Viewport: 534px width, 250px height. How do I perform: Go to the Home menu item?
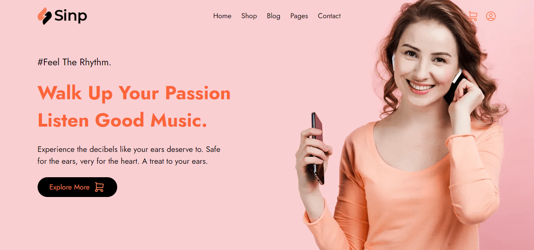tap(222, 16)
